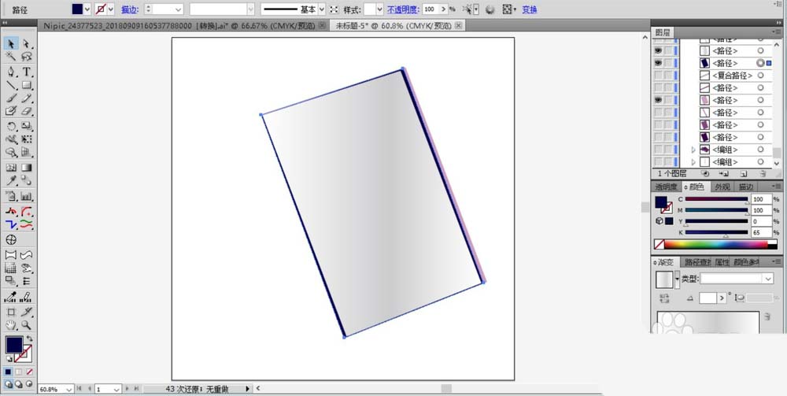The image size is (787, 396).
Task: Select the Rectangle tool
Action: [27, 85]
